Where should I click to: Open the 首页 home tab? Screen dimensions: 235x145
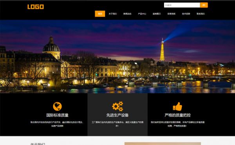[x=100, y=14]
